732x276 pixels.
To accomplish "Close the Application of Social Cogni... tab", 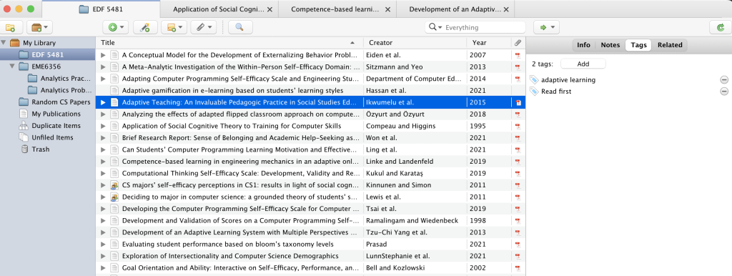I will 269,9.
